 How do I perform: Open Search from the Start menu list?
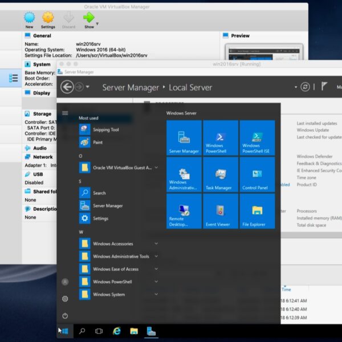pyautogui.click(x=119, y=193)
